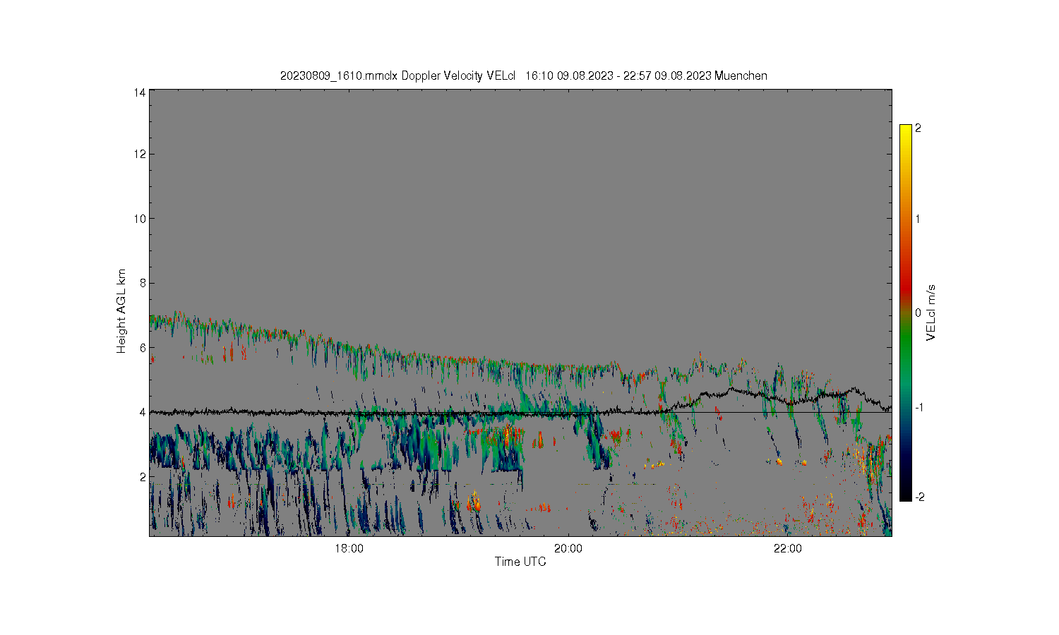Click the height tick label 4
The height and width of the screenshot is (635, 1059).
[143, 412]
